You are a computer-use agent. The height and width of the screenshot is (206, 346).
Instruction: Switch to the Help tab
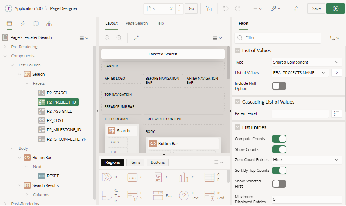(160, 24)
